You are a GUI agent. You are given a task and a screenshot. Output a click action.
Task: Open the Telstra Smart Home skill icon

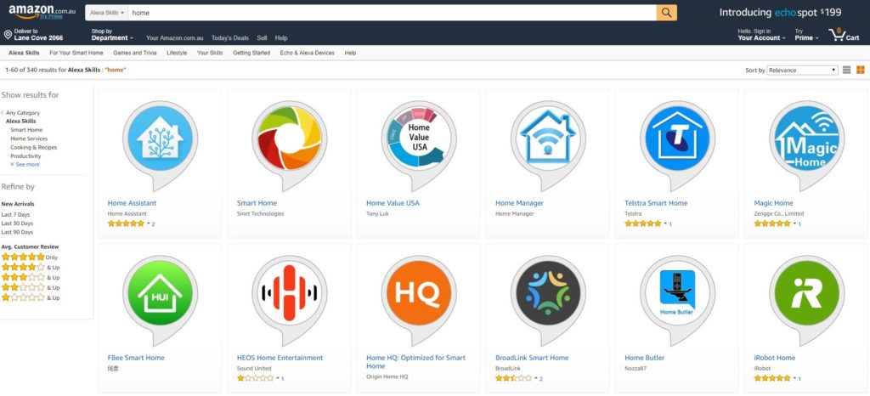click(677, 144)
